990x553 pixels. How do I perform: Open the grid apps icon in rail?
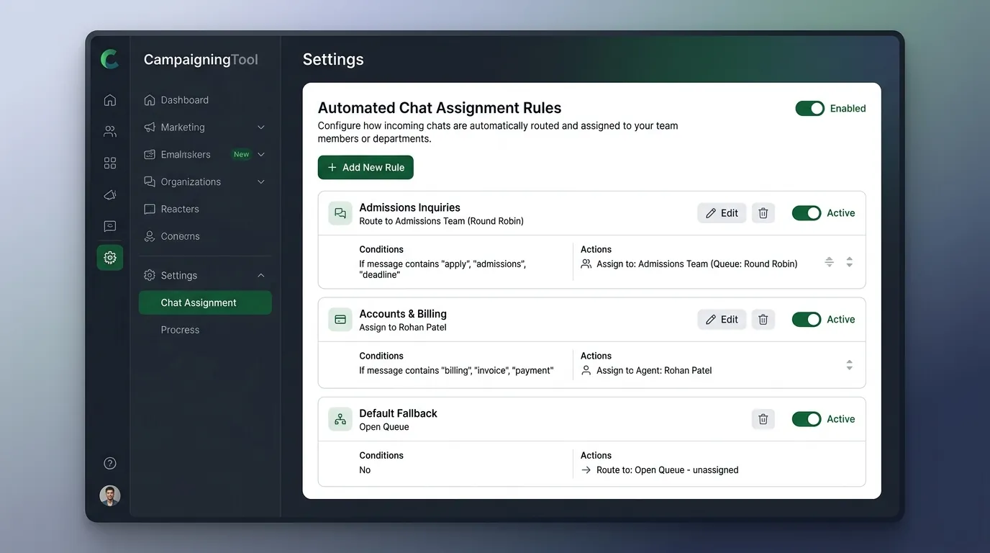[x=110, y=163]
